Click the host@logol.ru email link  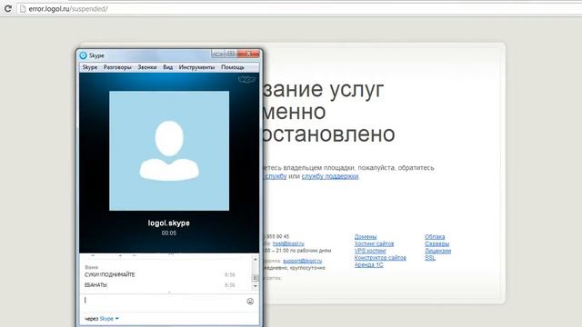[x=288, y=243]
